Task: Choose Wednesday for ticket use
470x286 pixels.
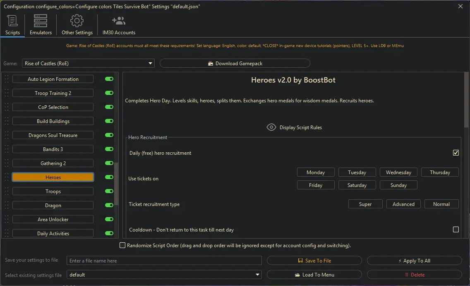Action: 398,173
